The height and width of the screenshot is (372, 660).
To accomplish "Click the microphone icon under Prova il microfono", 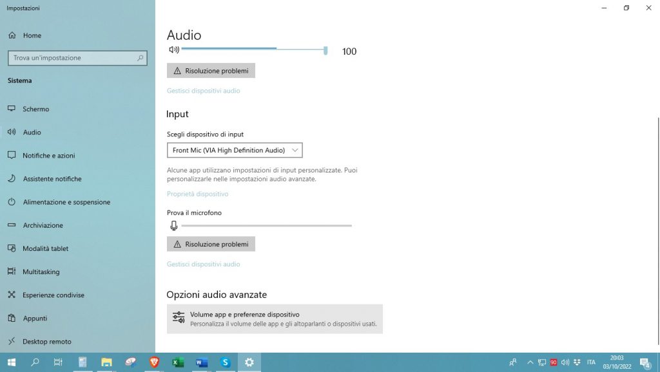I will pyautogui.click(x=173, y=225).
